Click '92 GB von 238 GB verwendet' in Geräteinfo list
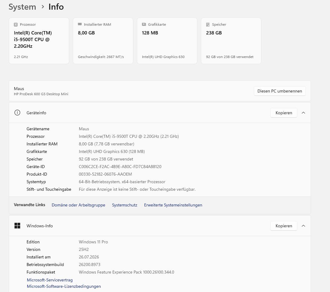 pos(106,159)
